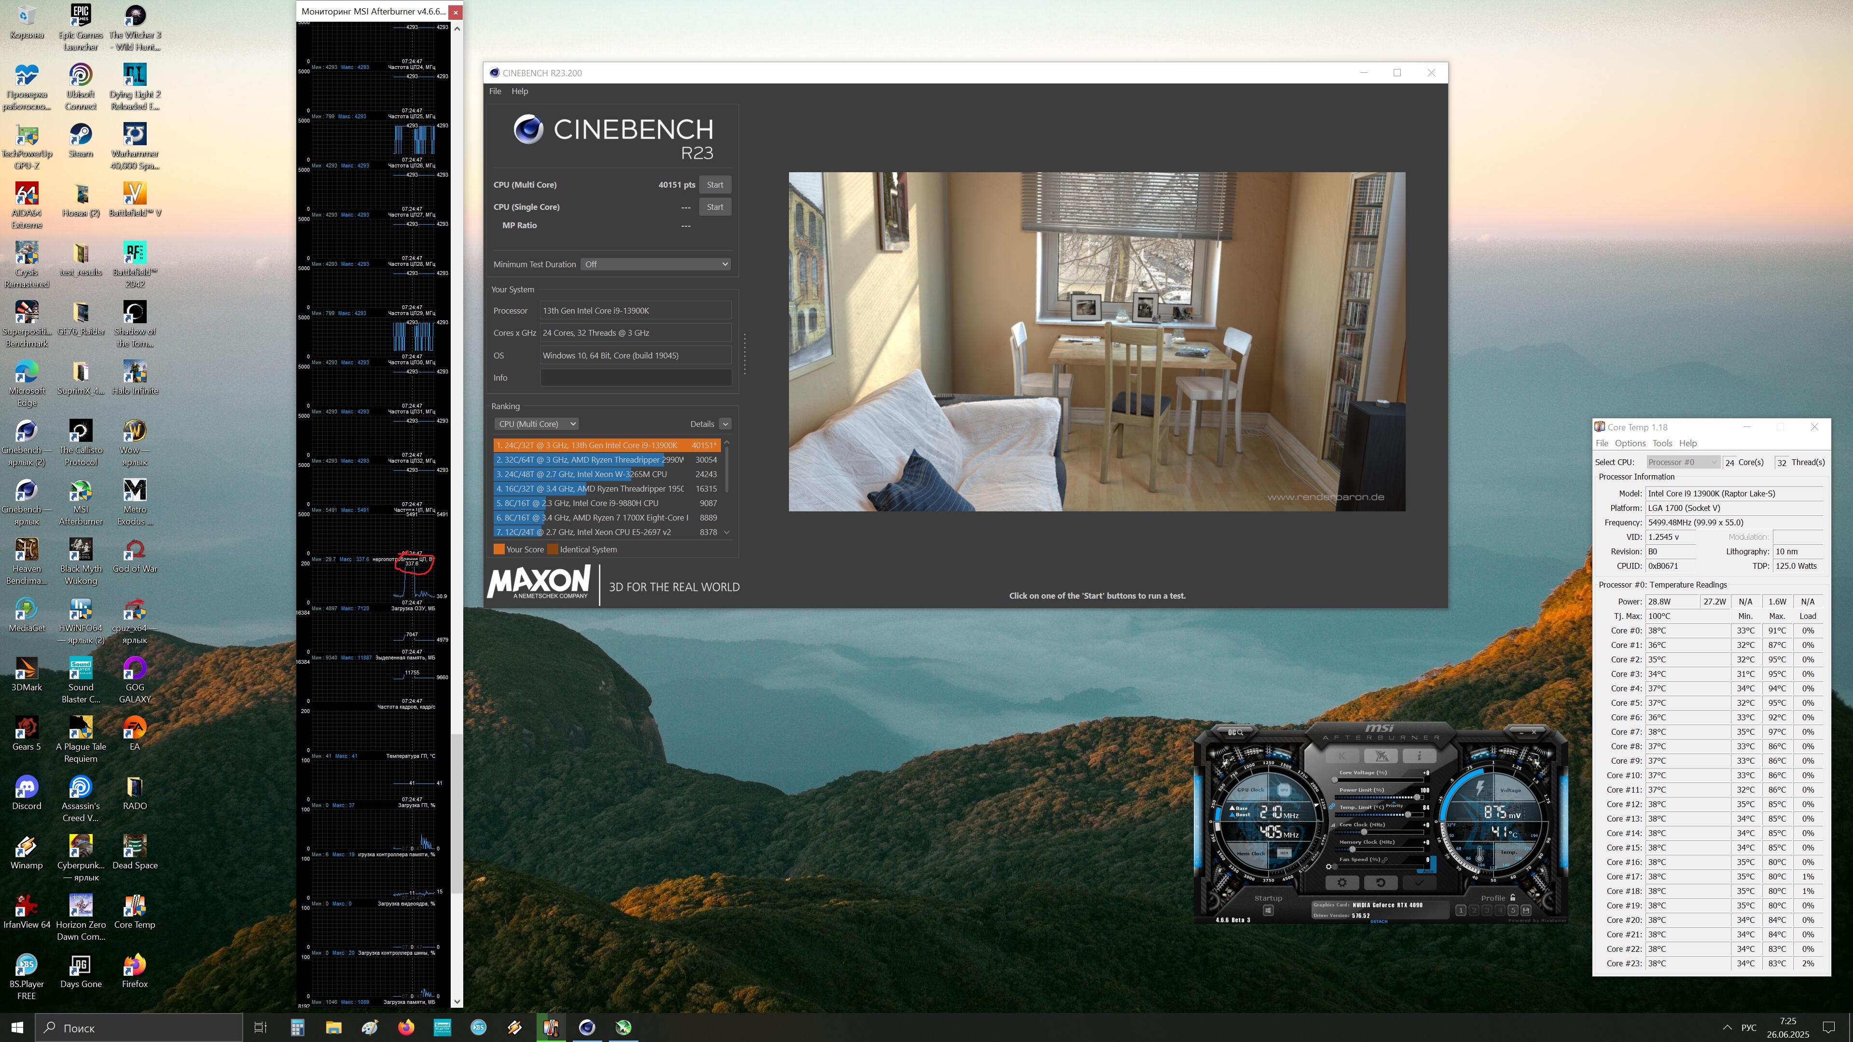
Task: Open the Cinebench File menu
Action: click(495, 91)
